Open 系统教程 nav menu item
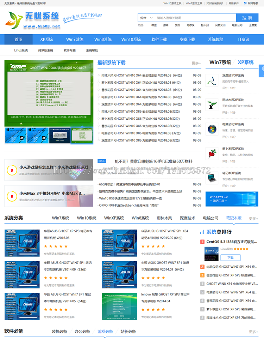Image resolution: width=264 pixels, height=339 pixels. pyautogui.click(x=215, y=39)
